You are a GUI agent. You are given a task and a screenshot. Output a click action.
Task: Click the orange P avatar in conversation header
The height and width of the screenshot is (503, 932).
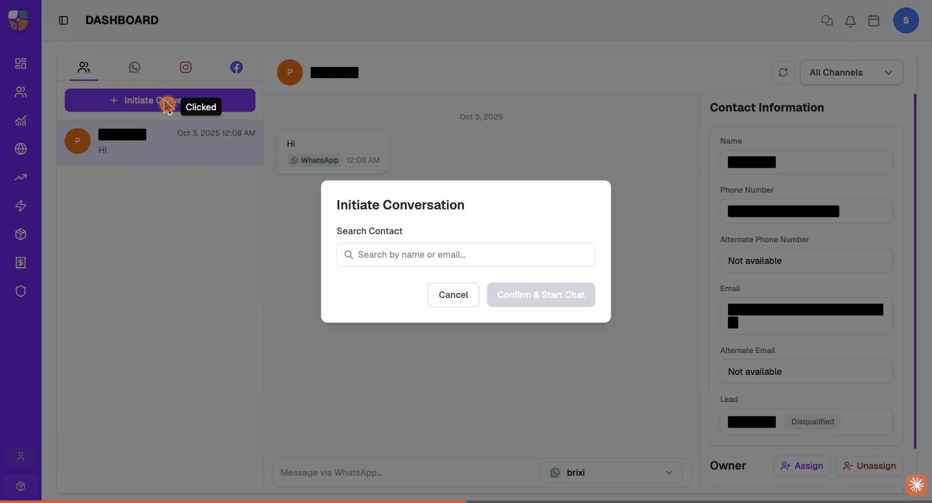pyautogui.click(x=290, y=72)
